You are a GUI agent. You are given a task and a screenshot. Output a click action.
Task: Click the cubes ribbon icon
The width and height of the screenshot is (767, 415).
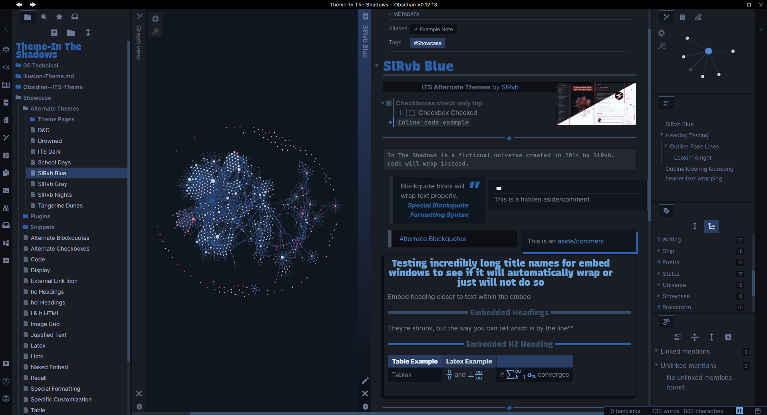pos(6,208)
